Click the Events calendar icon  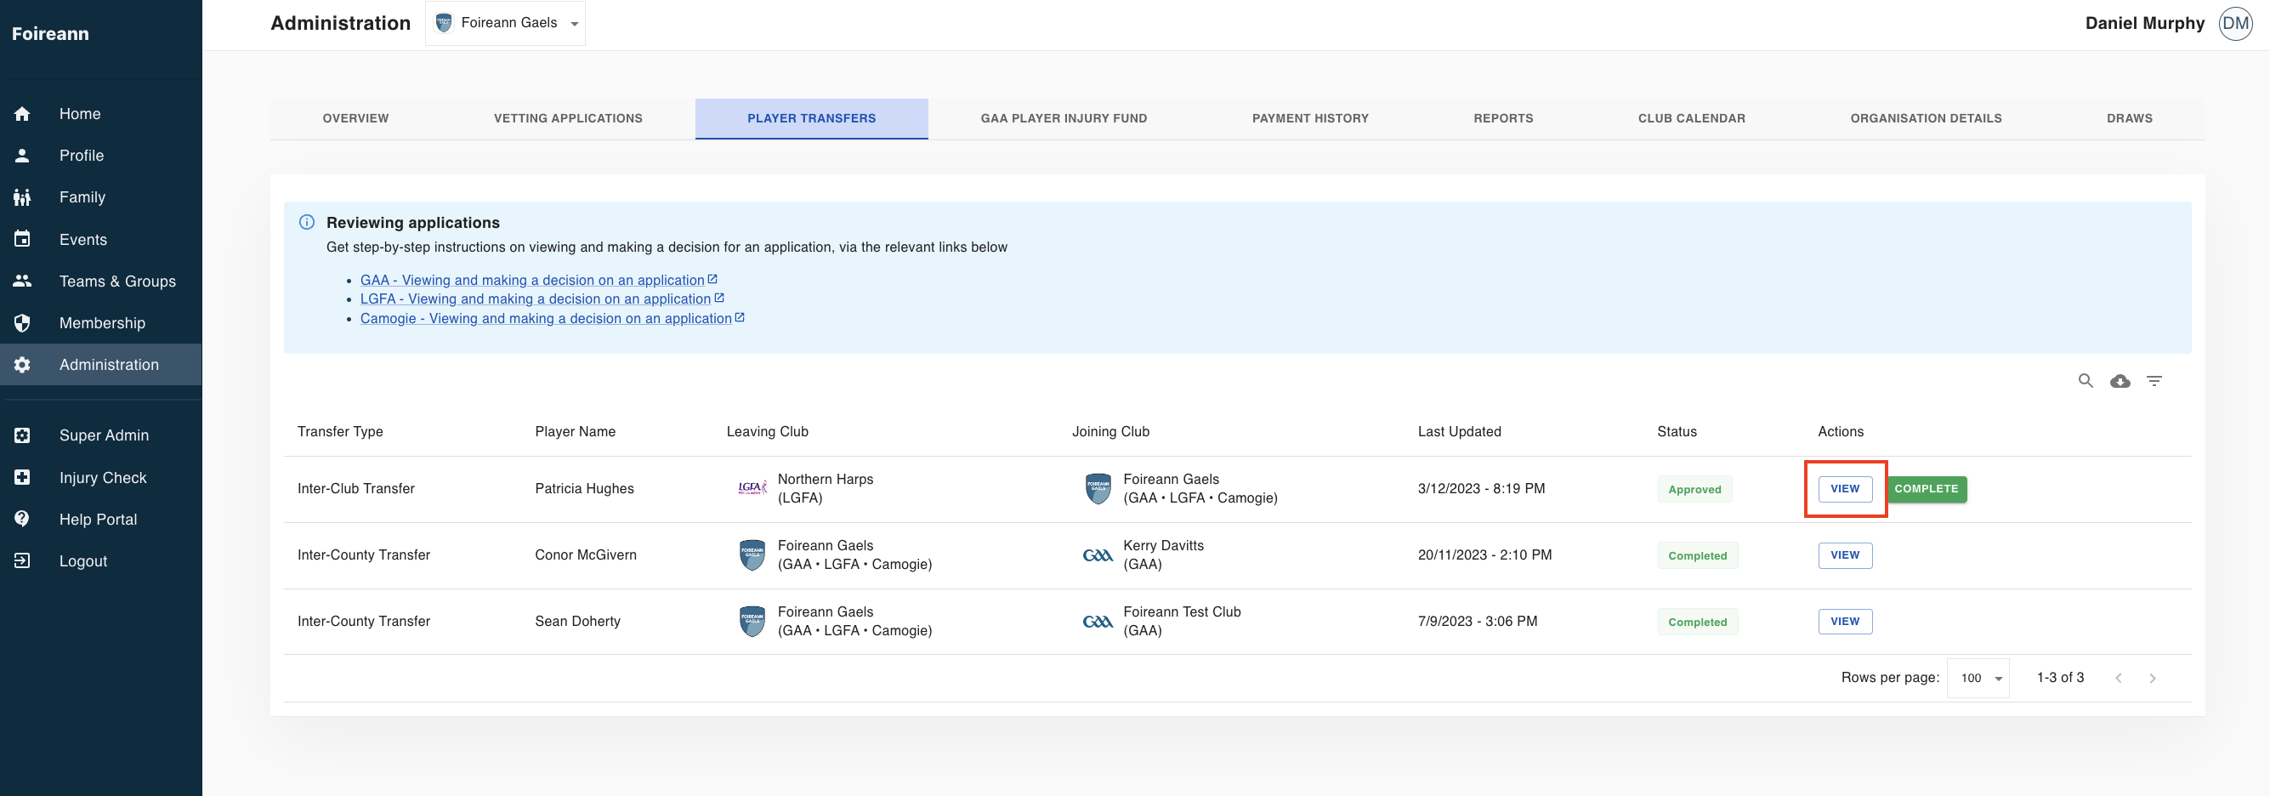tap(22, 239)
